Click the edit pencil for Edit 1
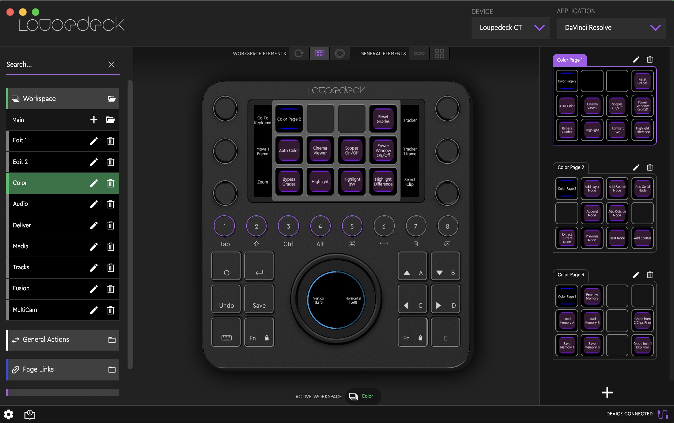 point(94,141)
